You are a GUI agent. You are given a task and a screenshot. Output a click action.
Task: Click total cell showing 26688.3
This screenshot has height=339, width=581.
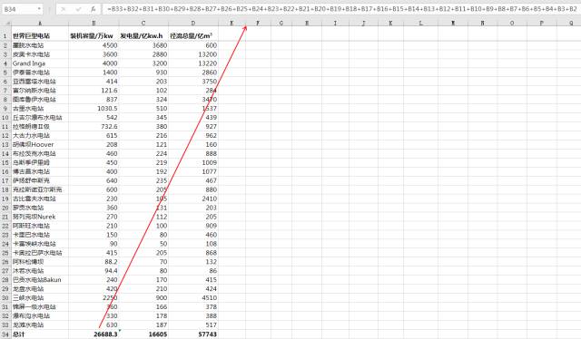pyautogui.click(x=94, y=334)
